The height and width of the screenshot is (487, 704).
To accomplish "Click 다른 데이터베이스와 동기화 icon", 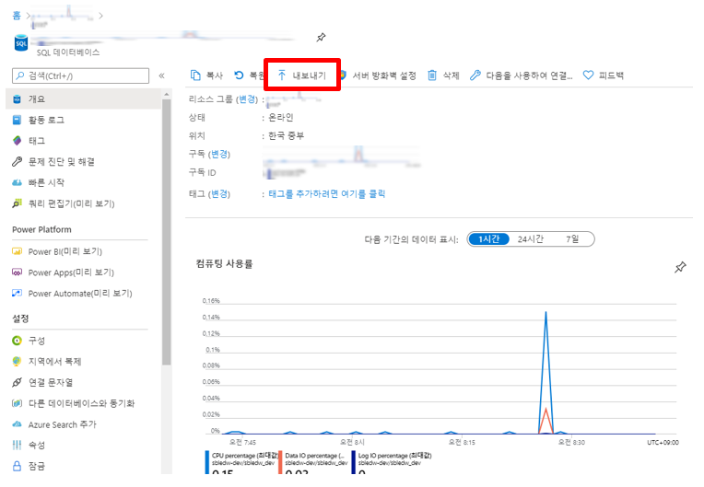I will (x=18, y=403).
